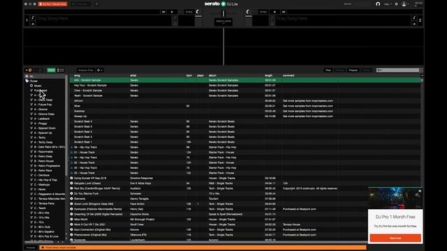Click the deck 2 key note icon
Screen dimensions: 447x251
pyautogui.click(x=414, y=17)
